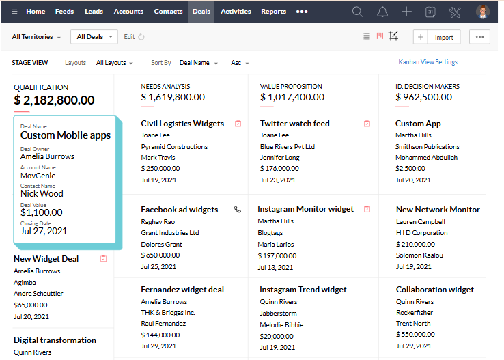Click the Import button

coord(444,38)
